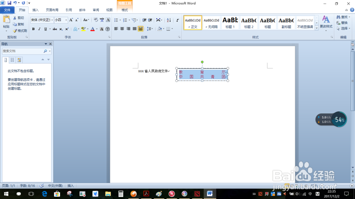Clear formatting of selected text
Viewport: 355px width, 199px height.
click(96, 20)
